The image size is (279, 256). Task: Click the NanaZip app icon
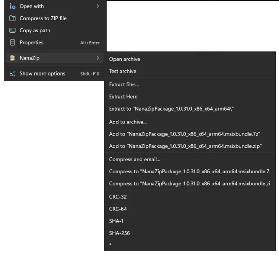12,58
